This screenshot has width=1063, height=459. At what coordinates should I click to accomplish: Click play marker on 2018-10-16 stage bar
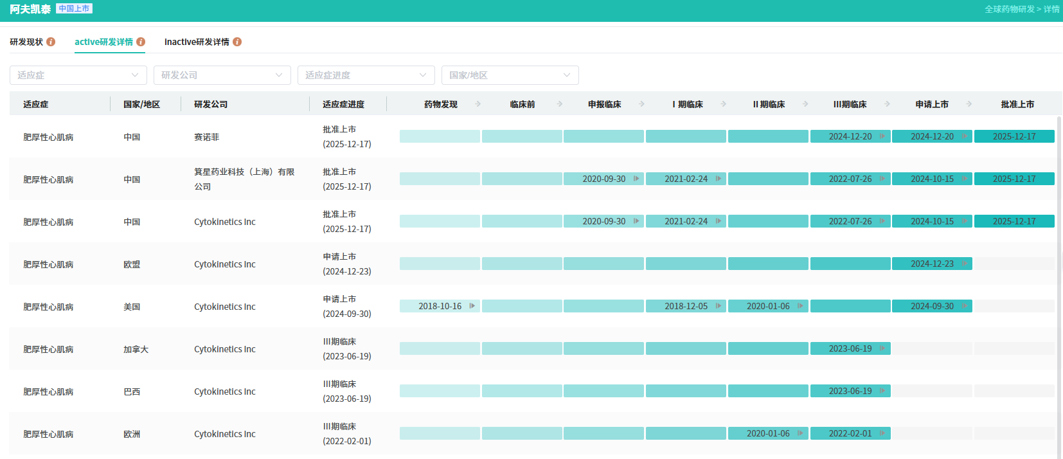[x=472, y=306]
